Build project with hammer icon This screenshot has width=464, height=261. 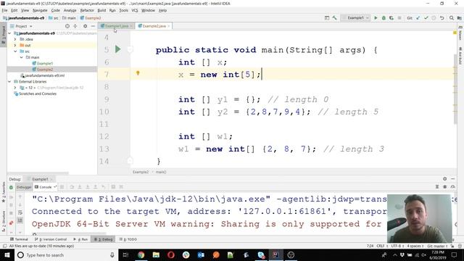click(x=335, y=18)
